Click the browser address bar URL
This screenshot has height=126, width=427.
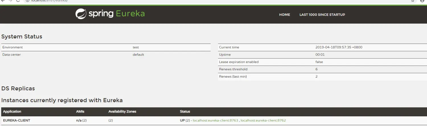tap(49, 1)
